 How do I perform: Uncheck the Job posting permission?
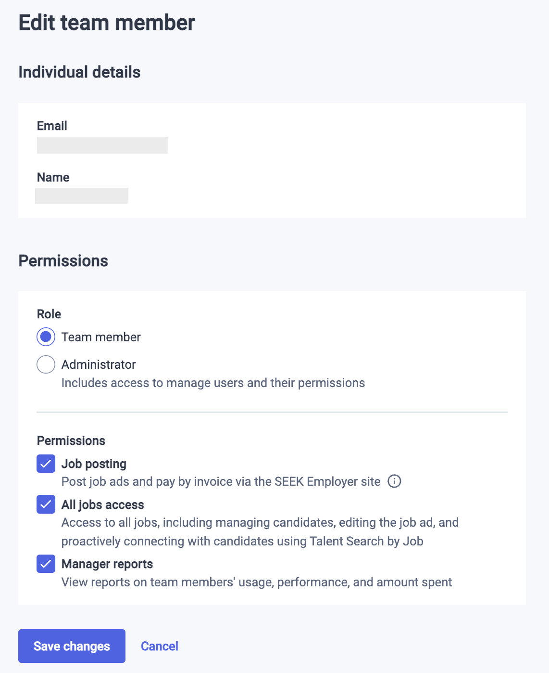click(46, 463)
